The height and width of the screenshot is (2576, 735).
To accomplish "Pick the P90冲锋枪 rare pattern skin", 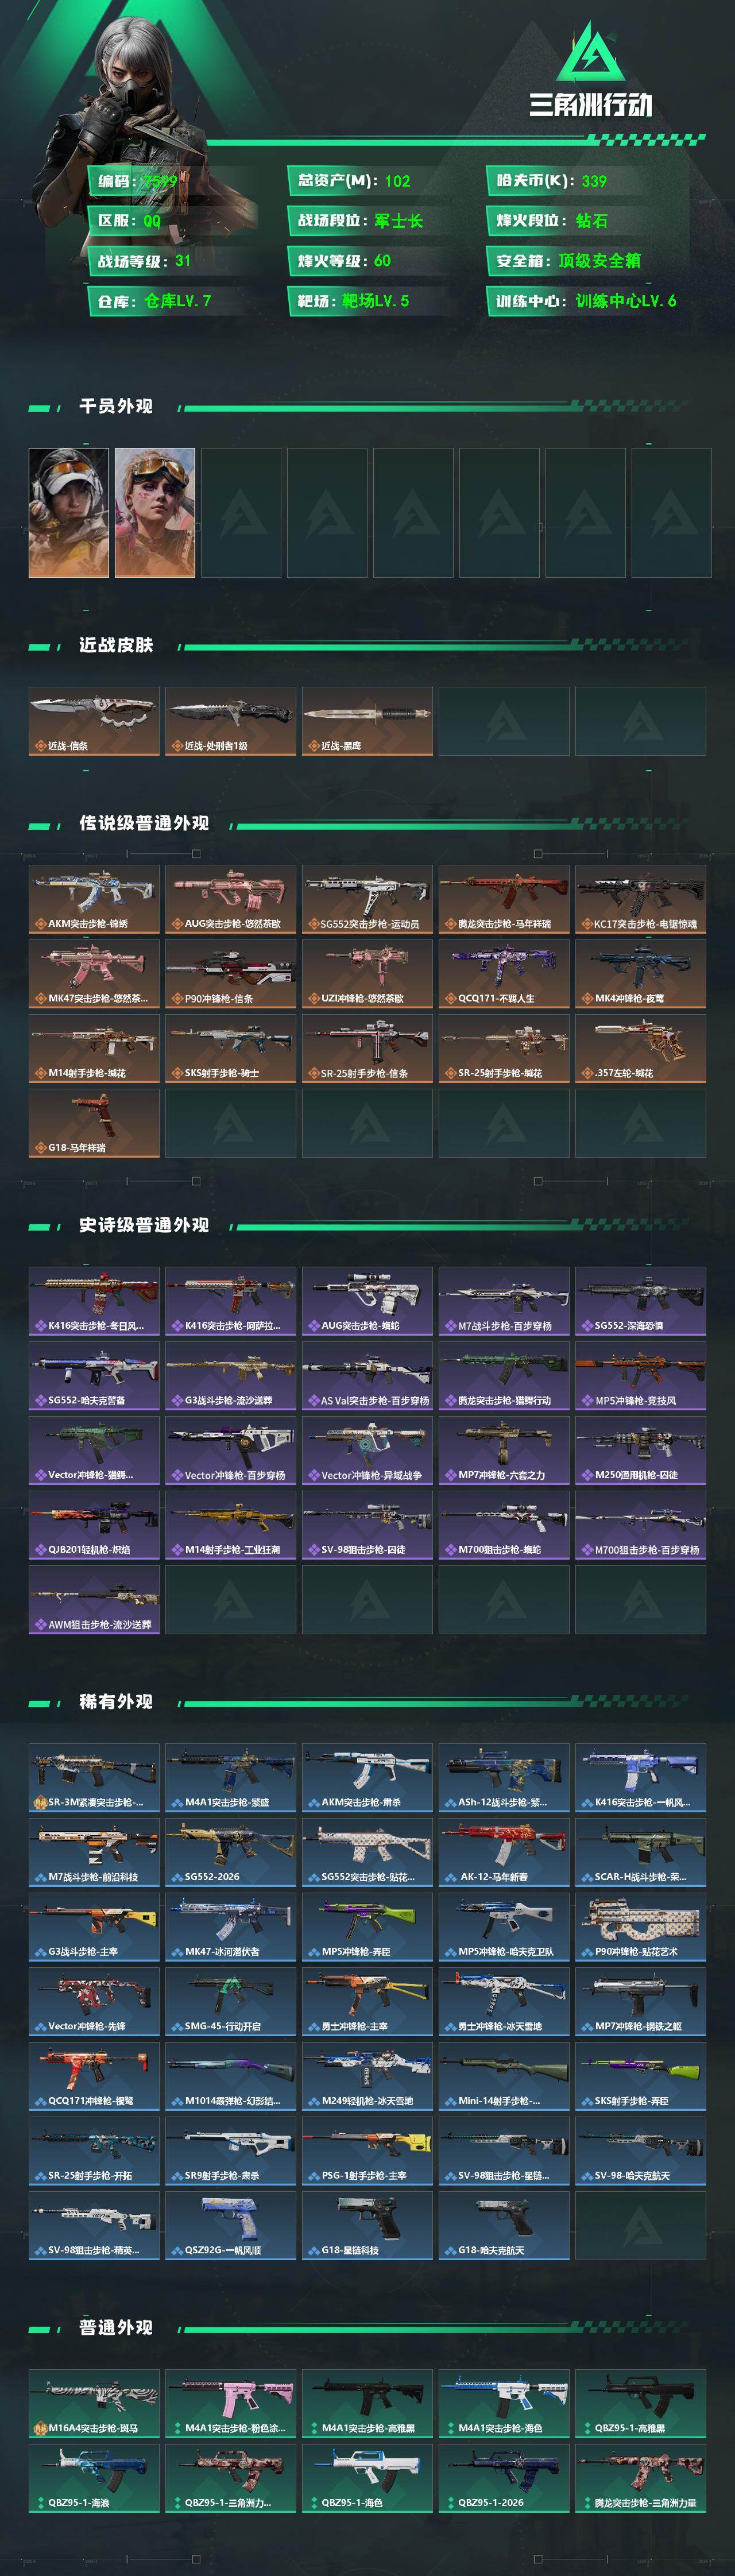I will (x=640, y=1927).
